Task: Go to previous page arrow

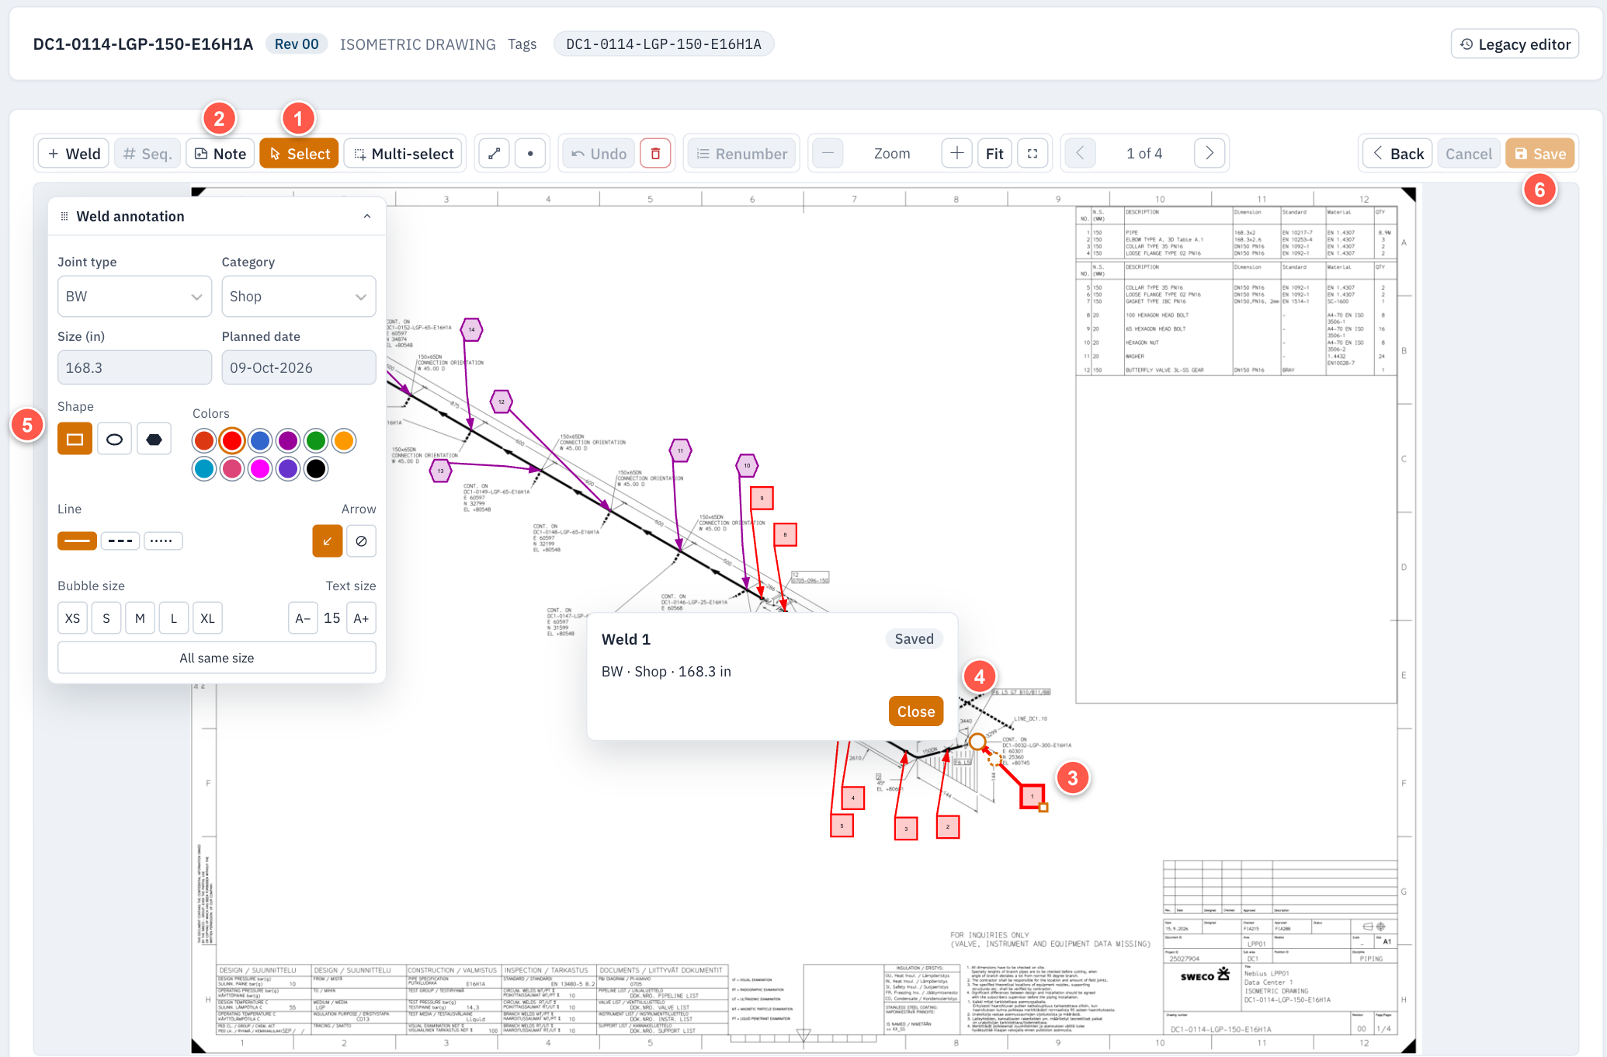Action: (1080, 154)
